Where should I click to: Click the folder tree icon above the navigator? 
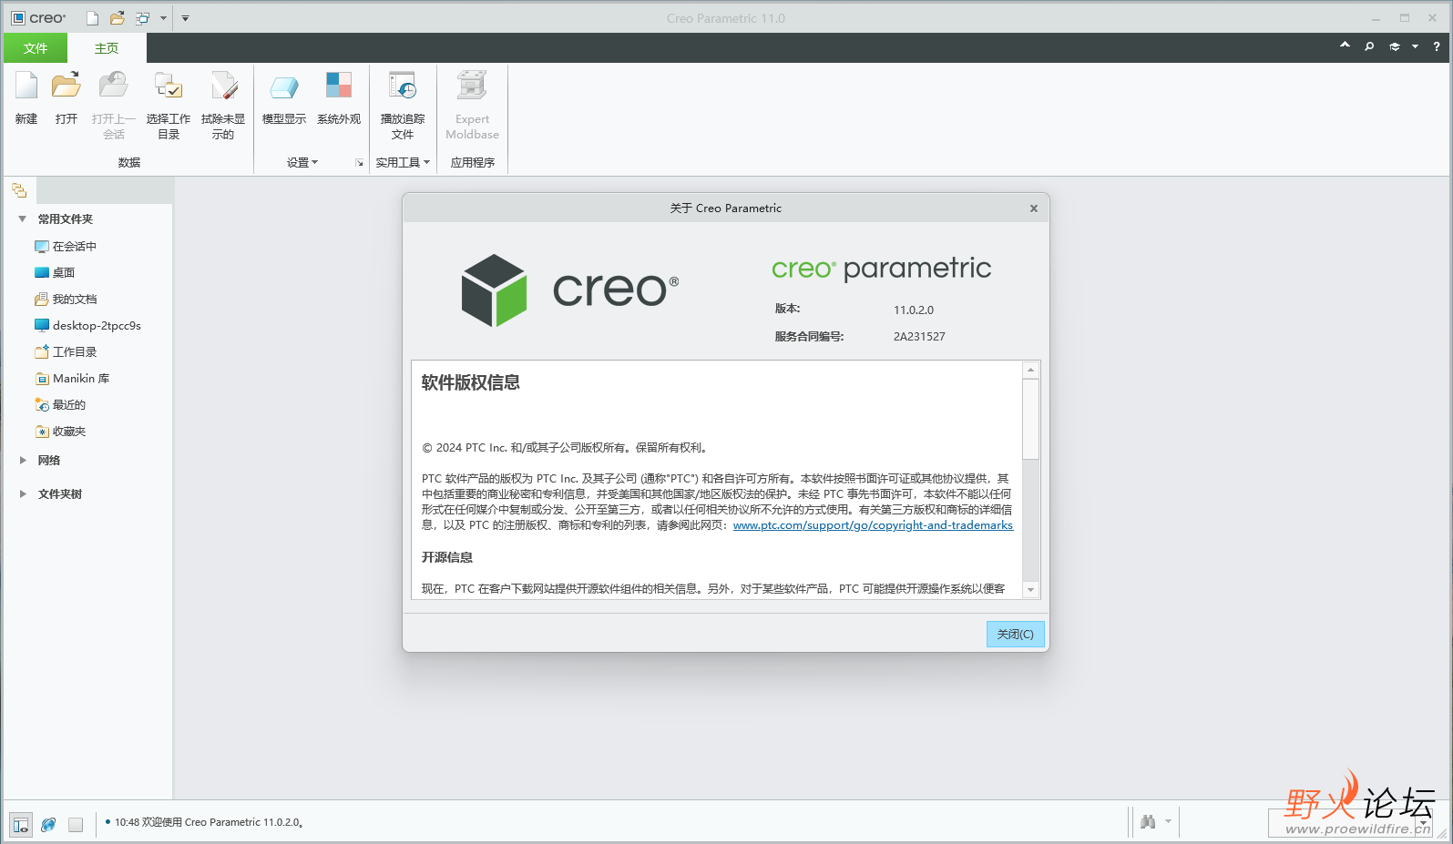[x=19, y=190]
